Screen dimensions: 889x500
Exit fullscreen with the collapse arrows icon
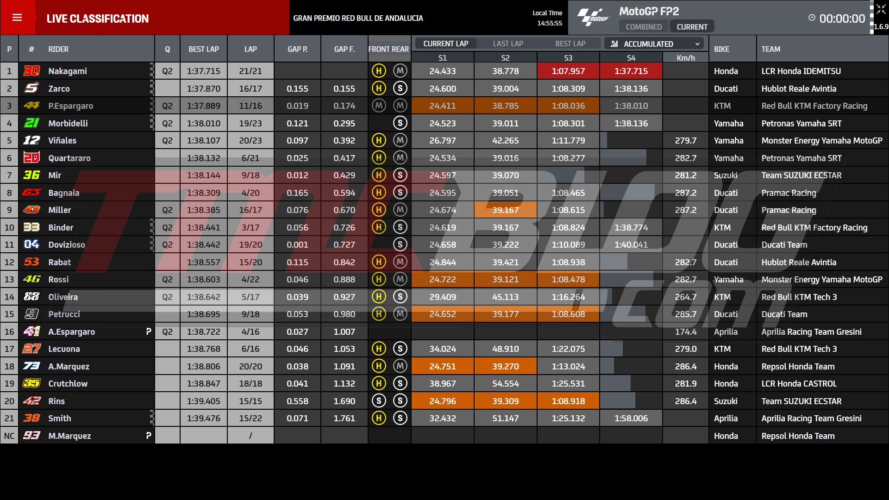coord(881,10)
